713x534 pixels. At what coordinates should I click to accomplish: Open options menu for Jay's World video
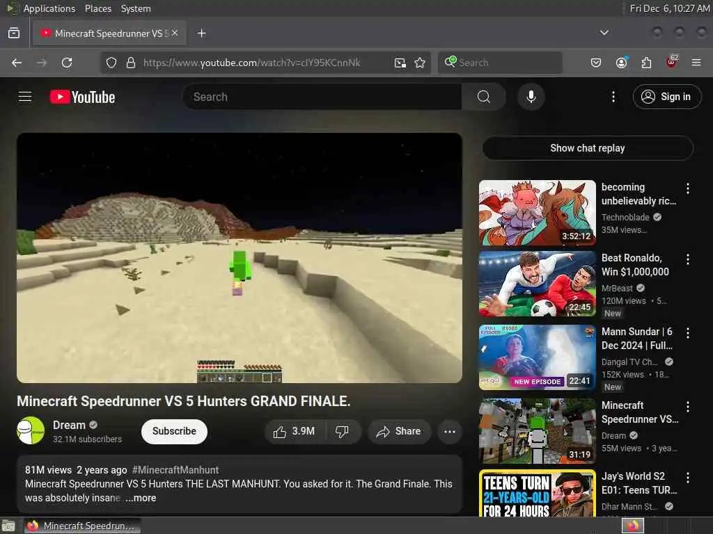click(x=687, y=477)
